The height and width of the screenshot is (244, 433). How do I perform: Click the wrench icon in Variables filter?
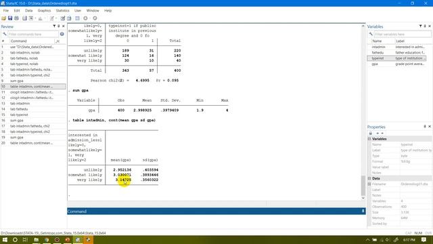(x=371, y=34)
